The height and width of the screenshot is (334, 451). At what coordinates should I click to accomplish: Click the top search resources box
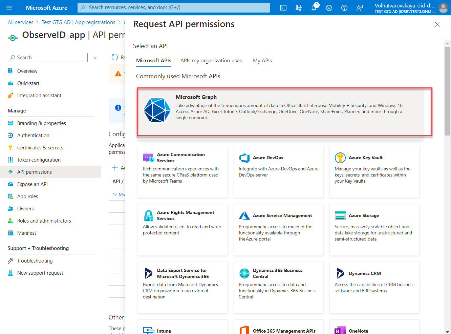[174, 7]
